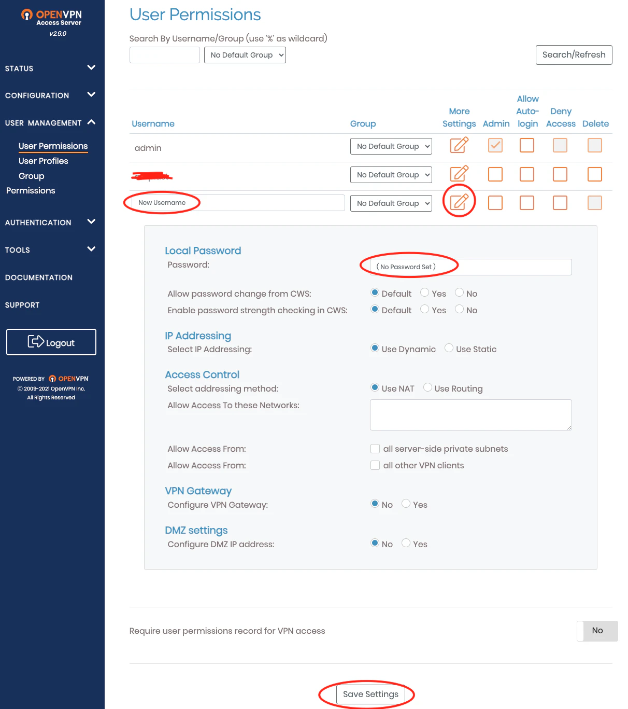This screenshot has width=628, height=709.
Task: Select Use Static IP addressing
Action: pyautogui.click(x=449, y=348)
